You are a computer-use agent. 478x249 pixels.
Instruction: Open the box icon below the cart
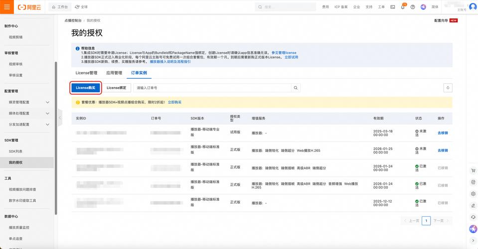473,182
